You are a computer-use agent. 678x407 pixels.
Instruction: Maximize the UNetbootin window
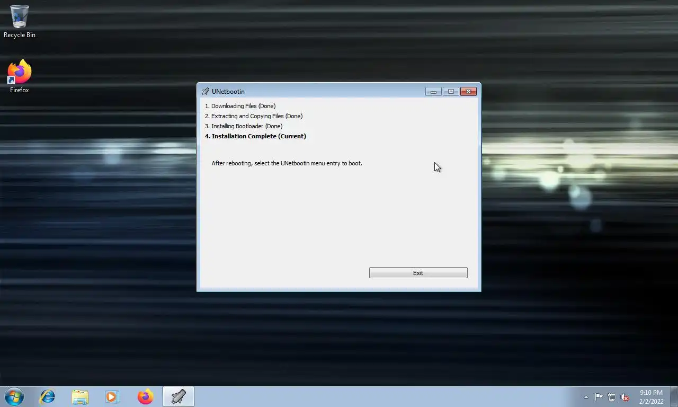click(x=451, y=91)
